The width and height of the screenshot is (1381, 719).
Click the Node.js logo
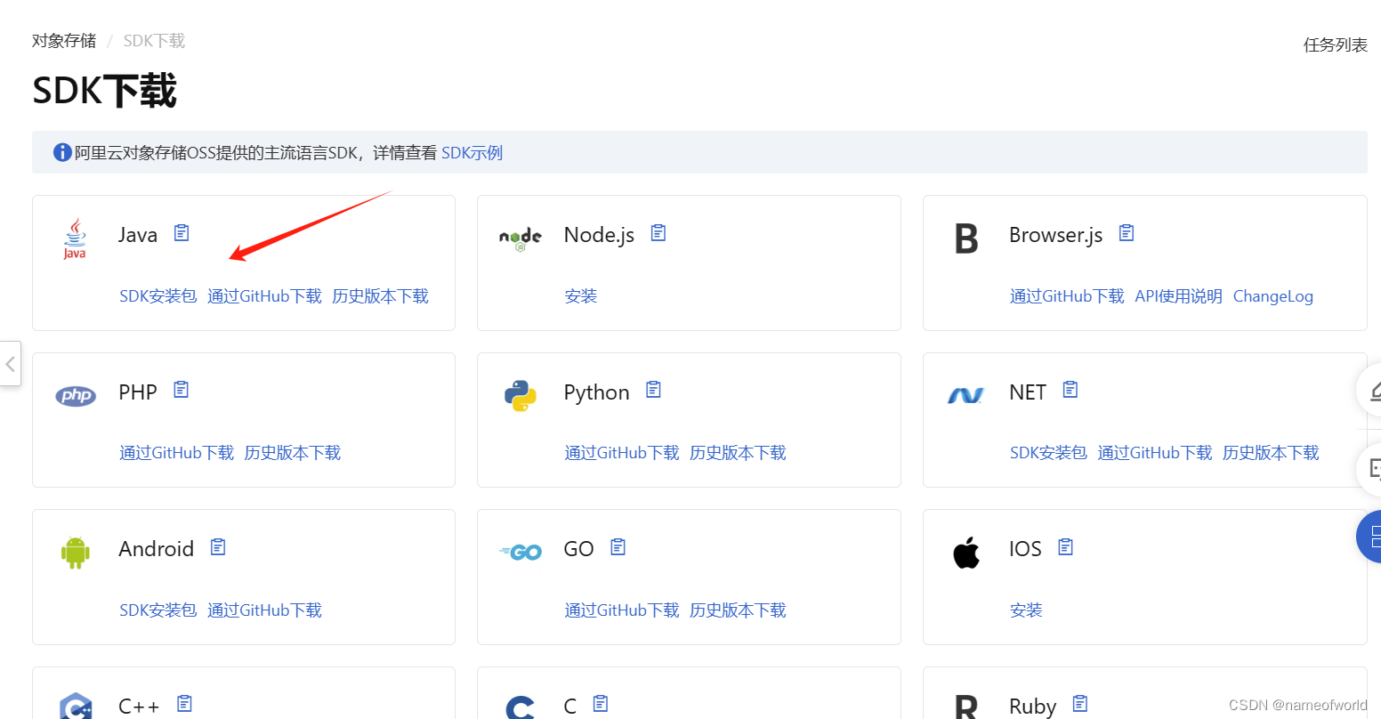(x=521, y=238)
